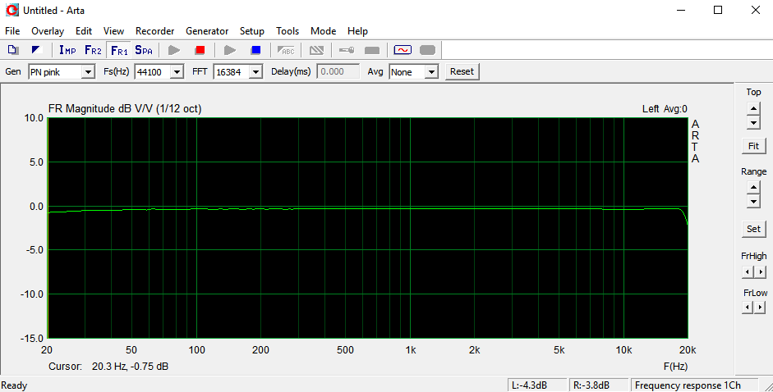Open the Tools menu

tap(288, 31)
